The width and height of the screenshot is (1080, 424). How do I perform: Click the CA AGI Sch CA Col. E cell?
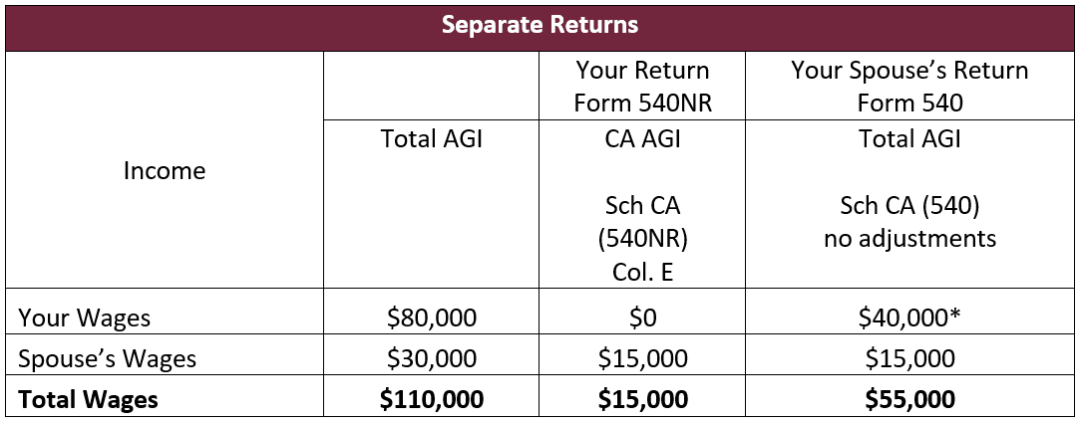[642, 204]
